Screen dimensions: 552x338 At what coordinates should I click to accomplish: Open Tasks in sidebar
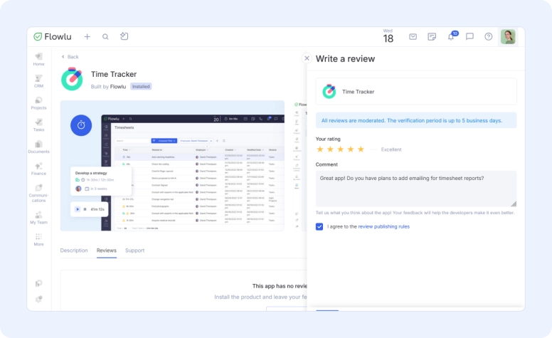(x=38, y=125)
